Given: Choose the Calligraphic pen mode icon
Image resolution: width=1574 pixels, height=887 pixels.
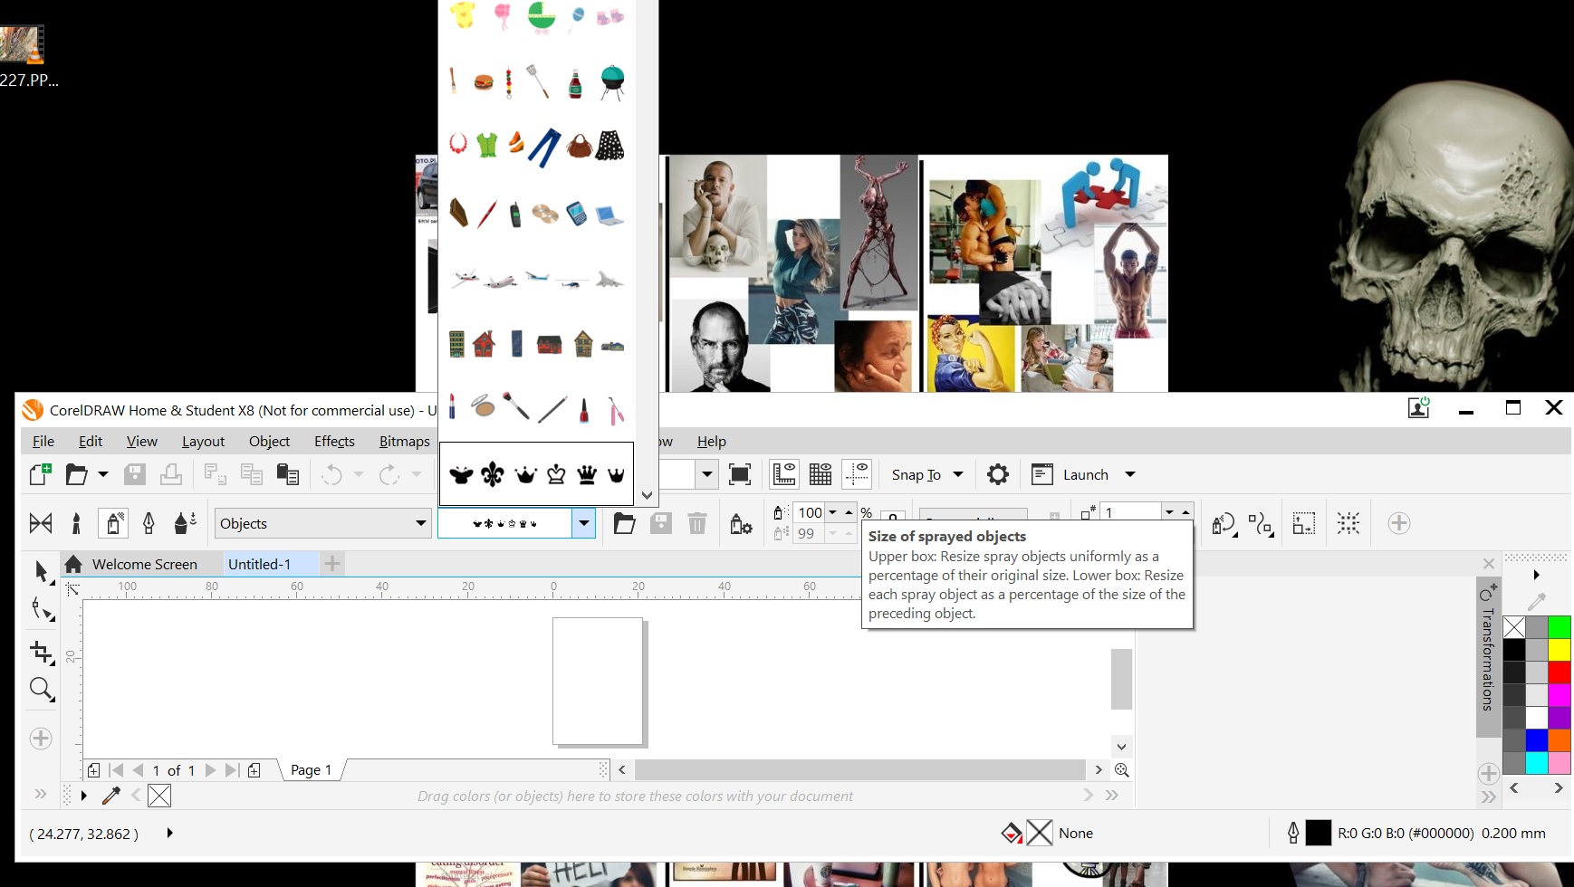Looking at the screenshot, I should (149, 523).
